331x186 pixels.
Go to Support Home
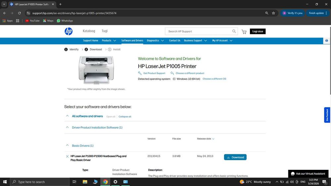click(x=91, y=40)
